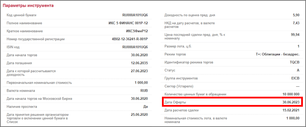The image size is (306, 127).
Task: Select the 'Полное наименование' label
Action: (x=24, y=23)
